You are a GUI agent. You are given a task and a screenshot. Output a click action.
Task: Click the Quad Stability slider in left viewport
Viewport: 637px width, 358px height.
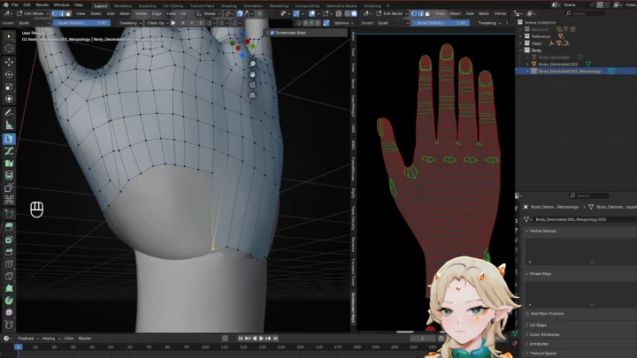[x=81, y=23]
